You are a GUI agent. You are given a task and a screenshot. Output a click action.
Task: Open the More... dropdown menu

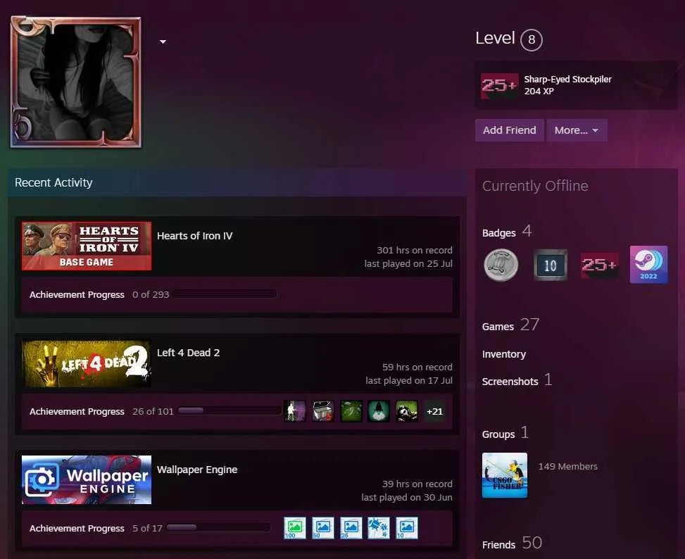pos(577,130)
